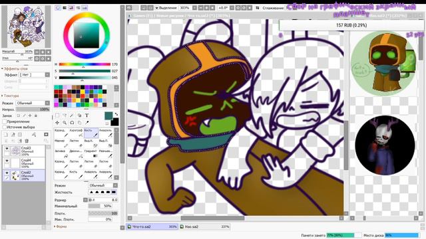Toggle the Выделение selection display checkbox
Image resolution: width=426 pixels, height=239 pixels.
[157, 8]
